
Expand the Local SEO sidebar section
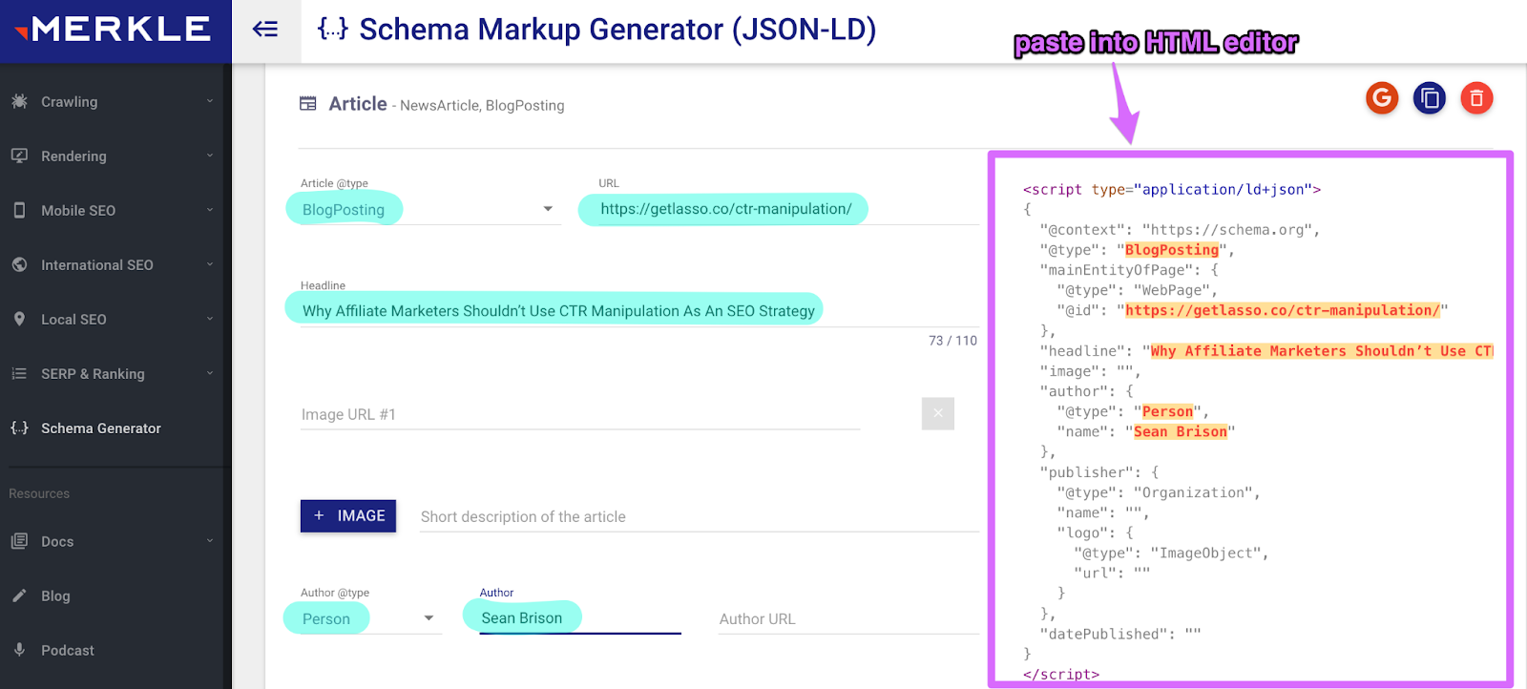pos(115,319)
